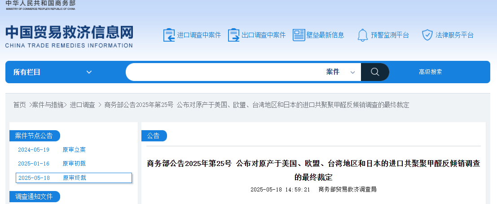Click the 出口调查中案件 clipboard icon

[233, 35]
